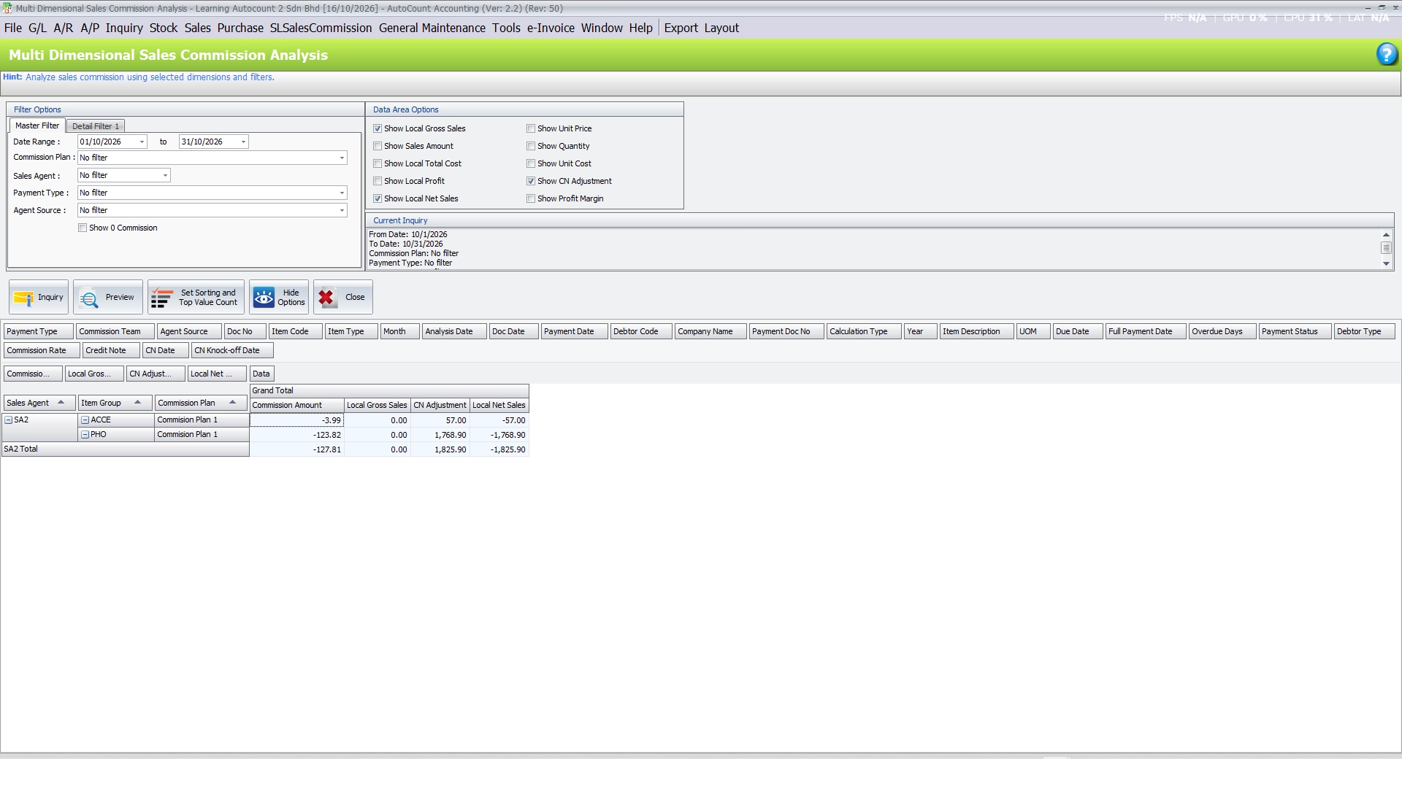Click the CN Knock-off Date field header
This screenshot has height=788, width=1402.
coord(232,350)
